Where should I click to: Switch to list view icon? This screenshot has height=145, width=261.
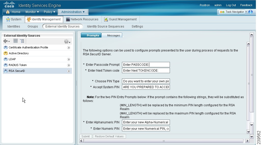(16, 41)
